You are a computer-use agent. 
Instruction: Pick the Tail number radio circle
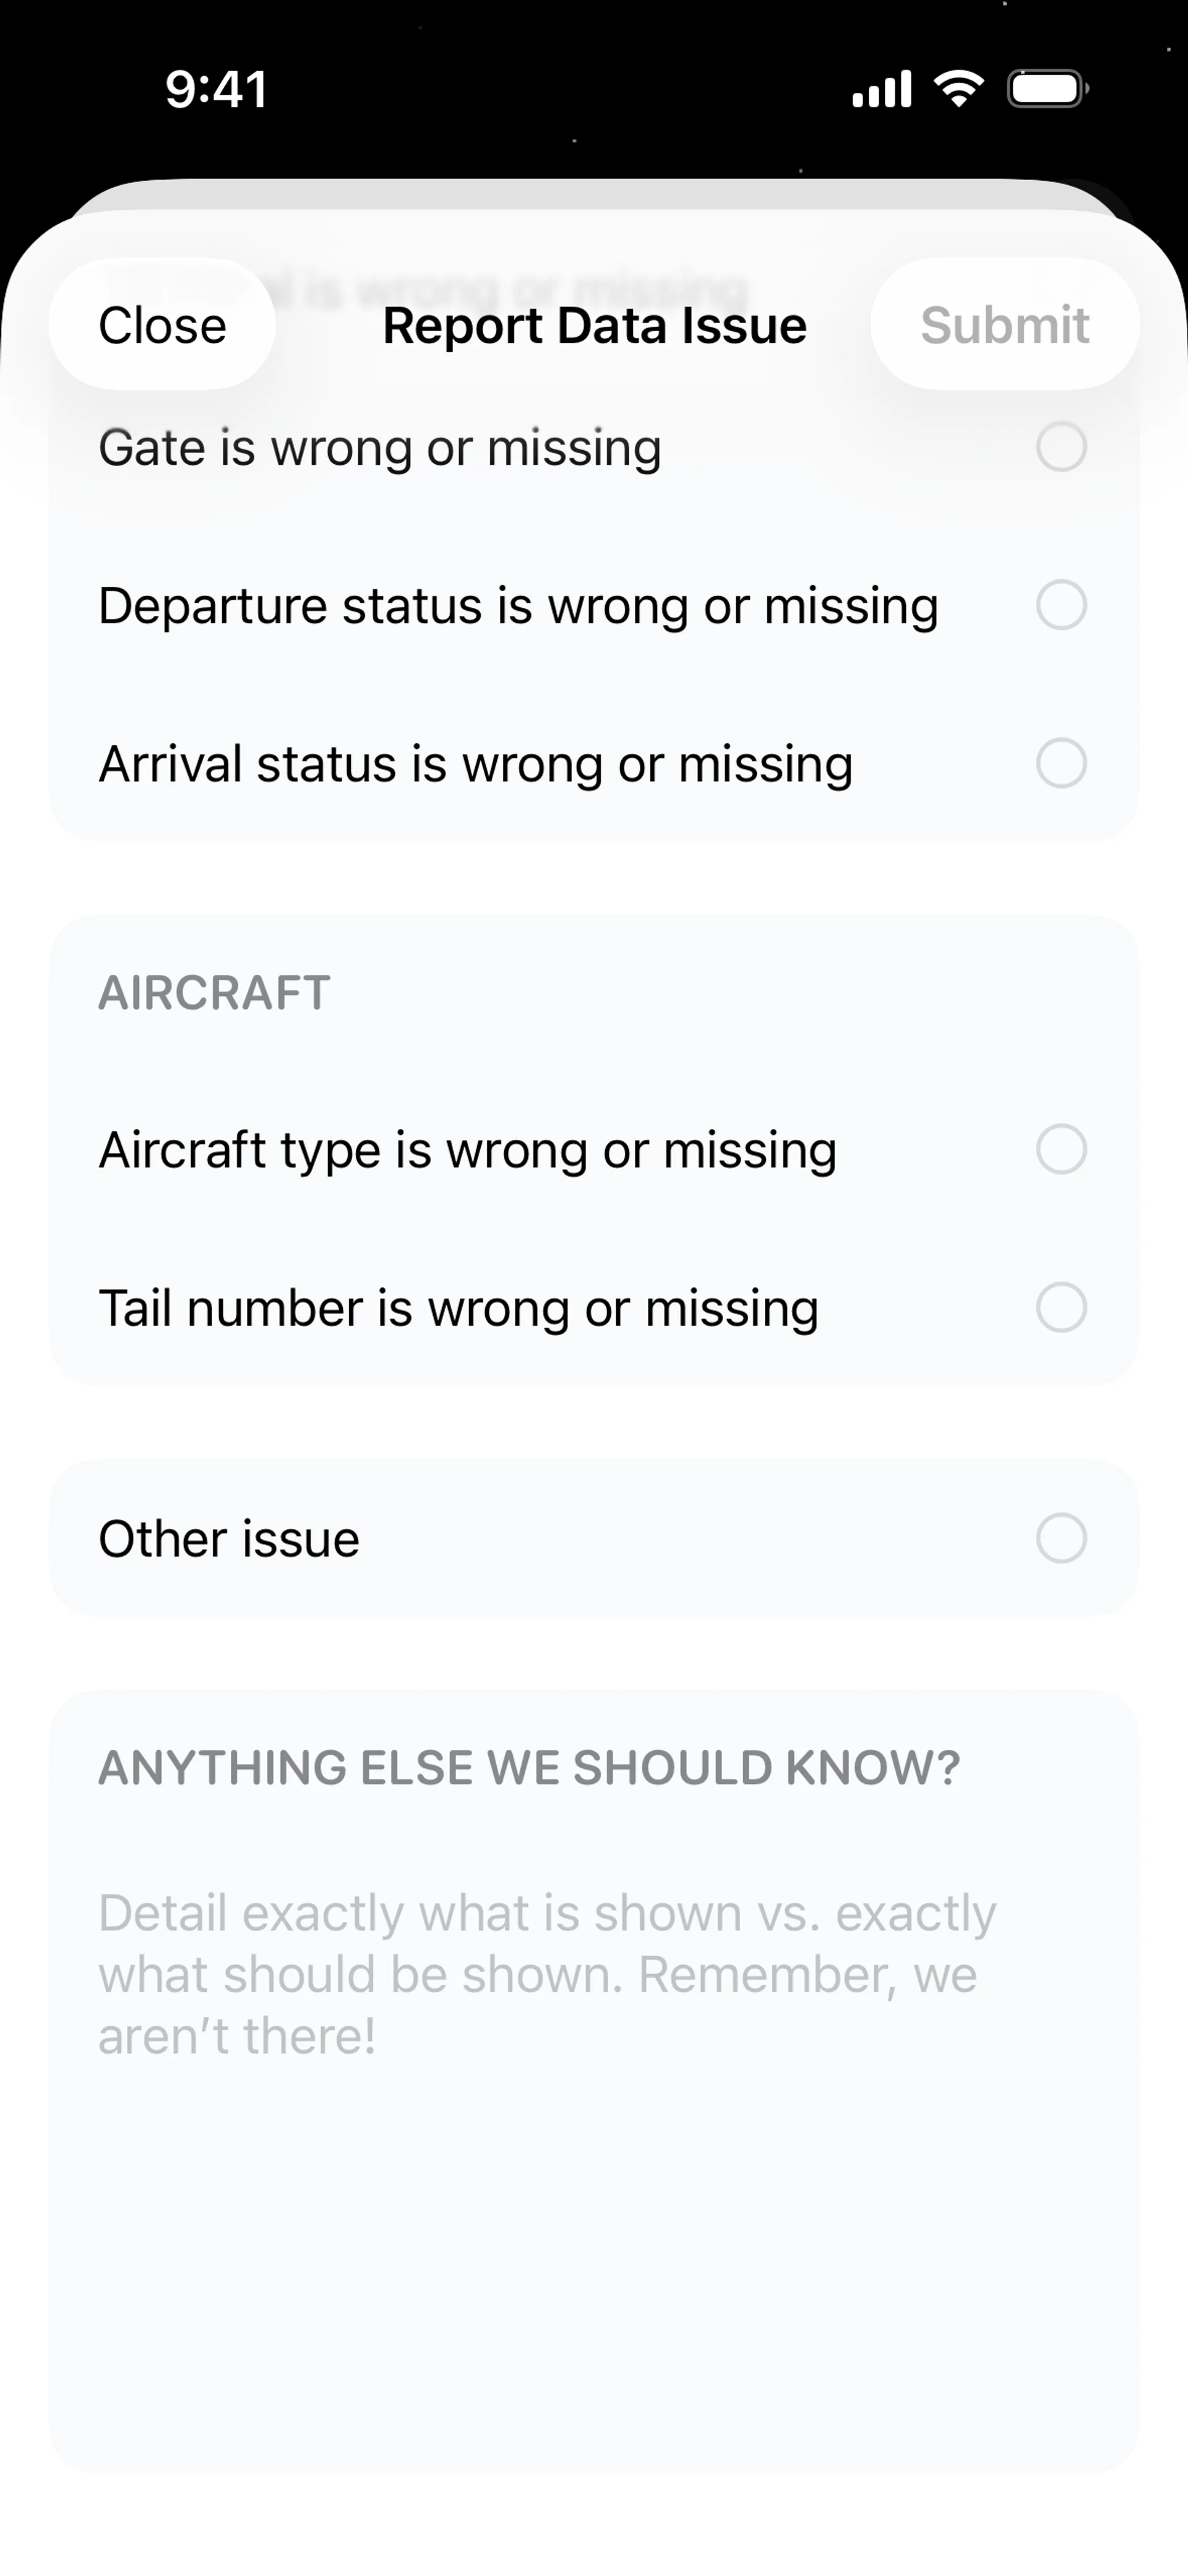click(1061, 1308)
